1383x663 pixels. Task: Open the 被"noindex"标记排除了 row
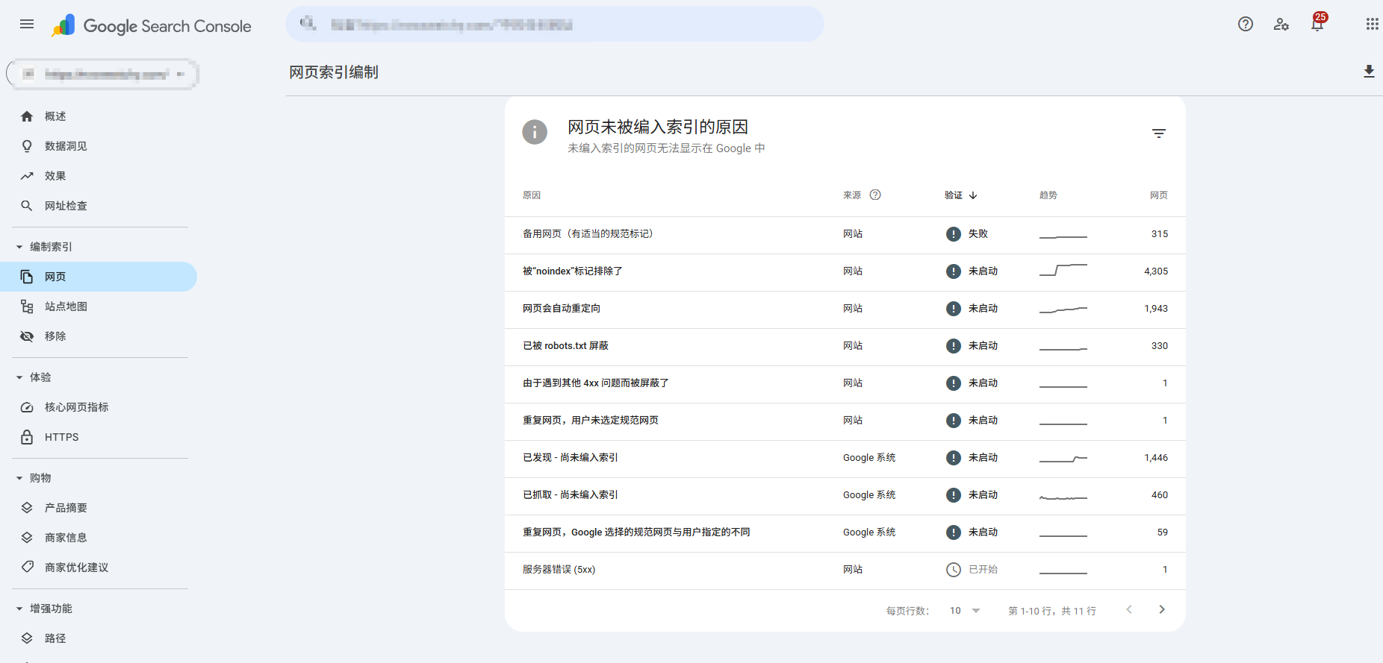point(573,271)
